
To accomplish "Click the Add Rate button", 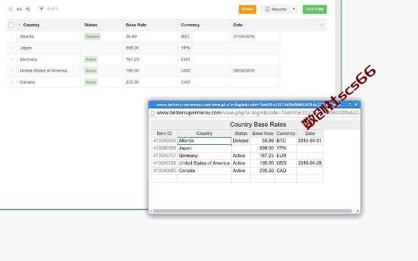I will 315,9.
